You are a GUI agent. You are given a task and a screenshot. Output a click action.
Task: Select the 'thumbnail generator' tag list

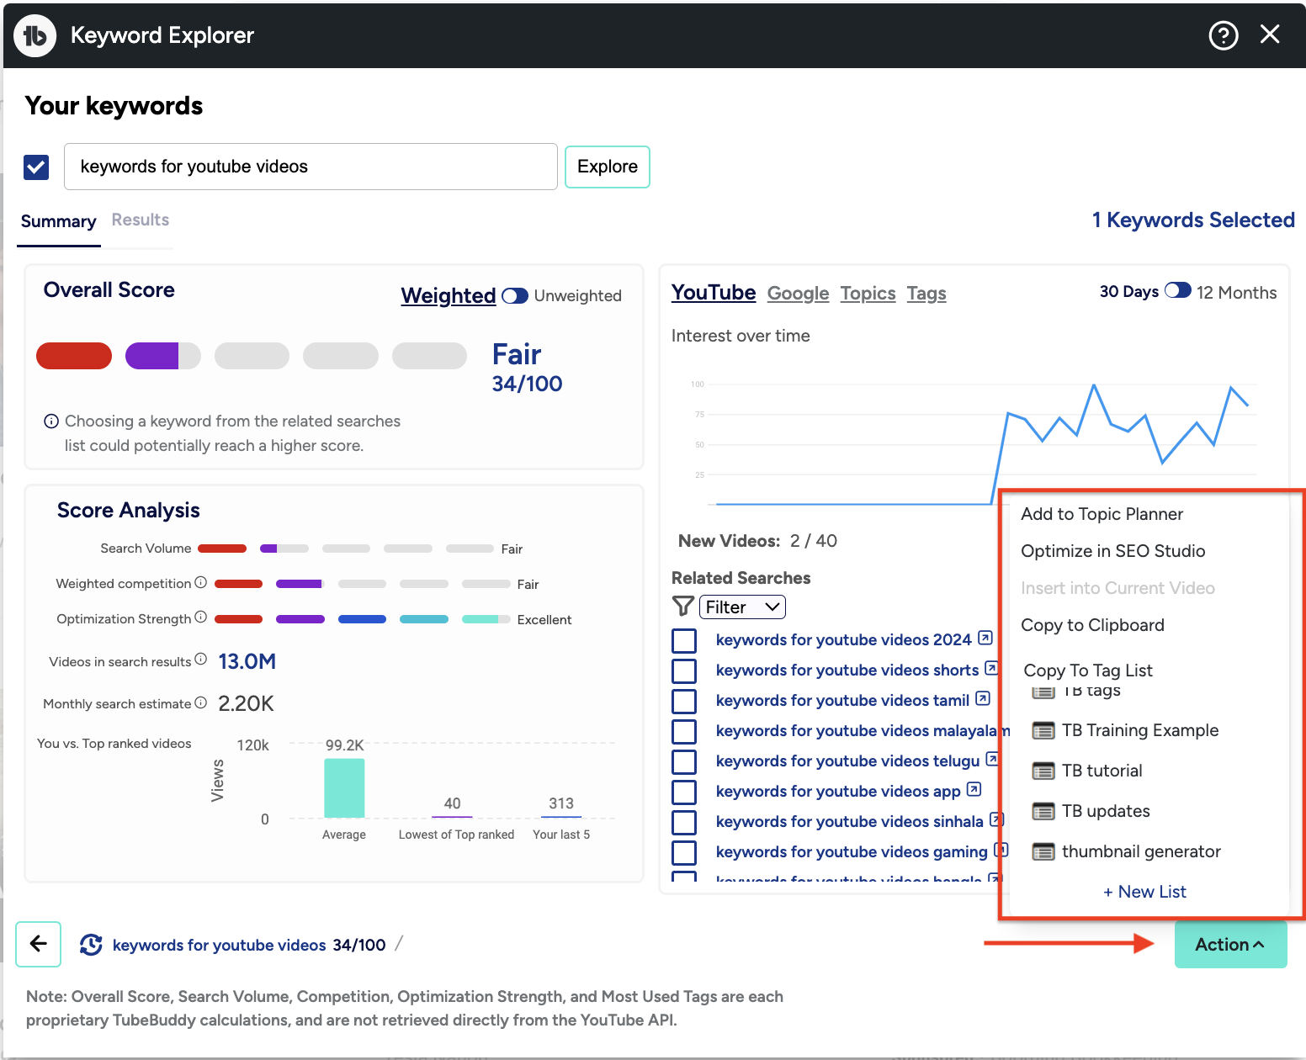(1141, 851)
